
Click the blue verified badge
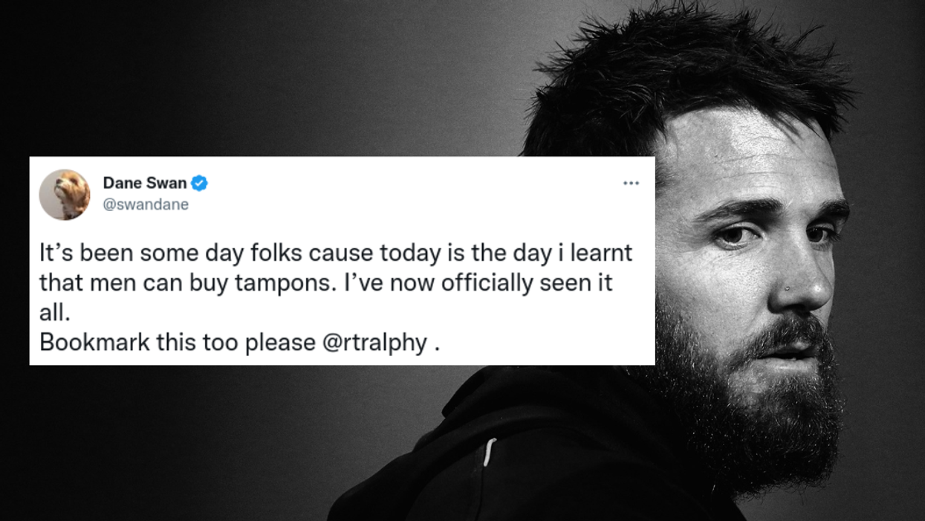coord(199,183)
